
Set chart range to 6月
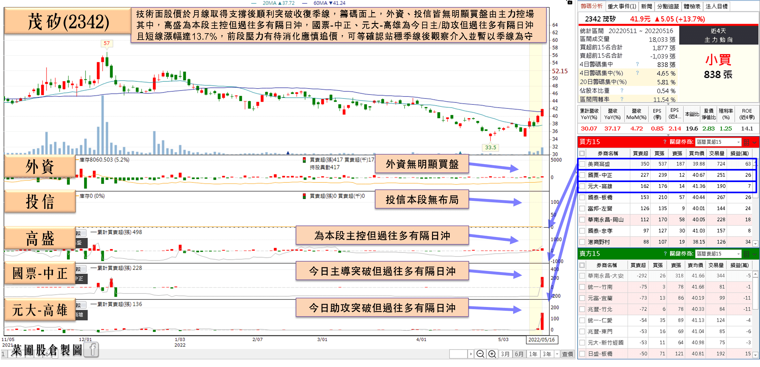tap(519, 354)
